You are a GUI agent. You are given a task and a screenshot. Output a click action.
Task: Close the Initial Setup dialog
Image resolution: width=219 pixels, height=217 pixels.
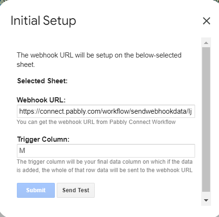(206, 21)
